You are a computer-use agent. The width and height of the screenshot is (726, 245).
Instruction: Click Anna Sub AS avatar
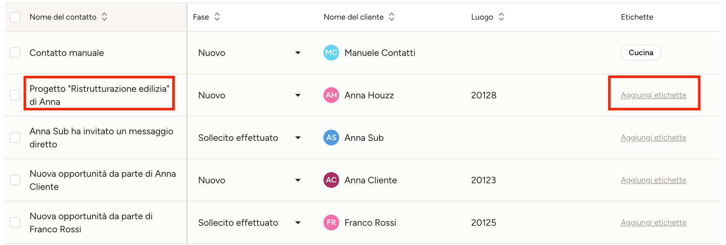tap(331, 138)
